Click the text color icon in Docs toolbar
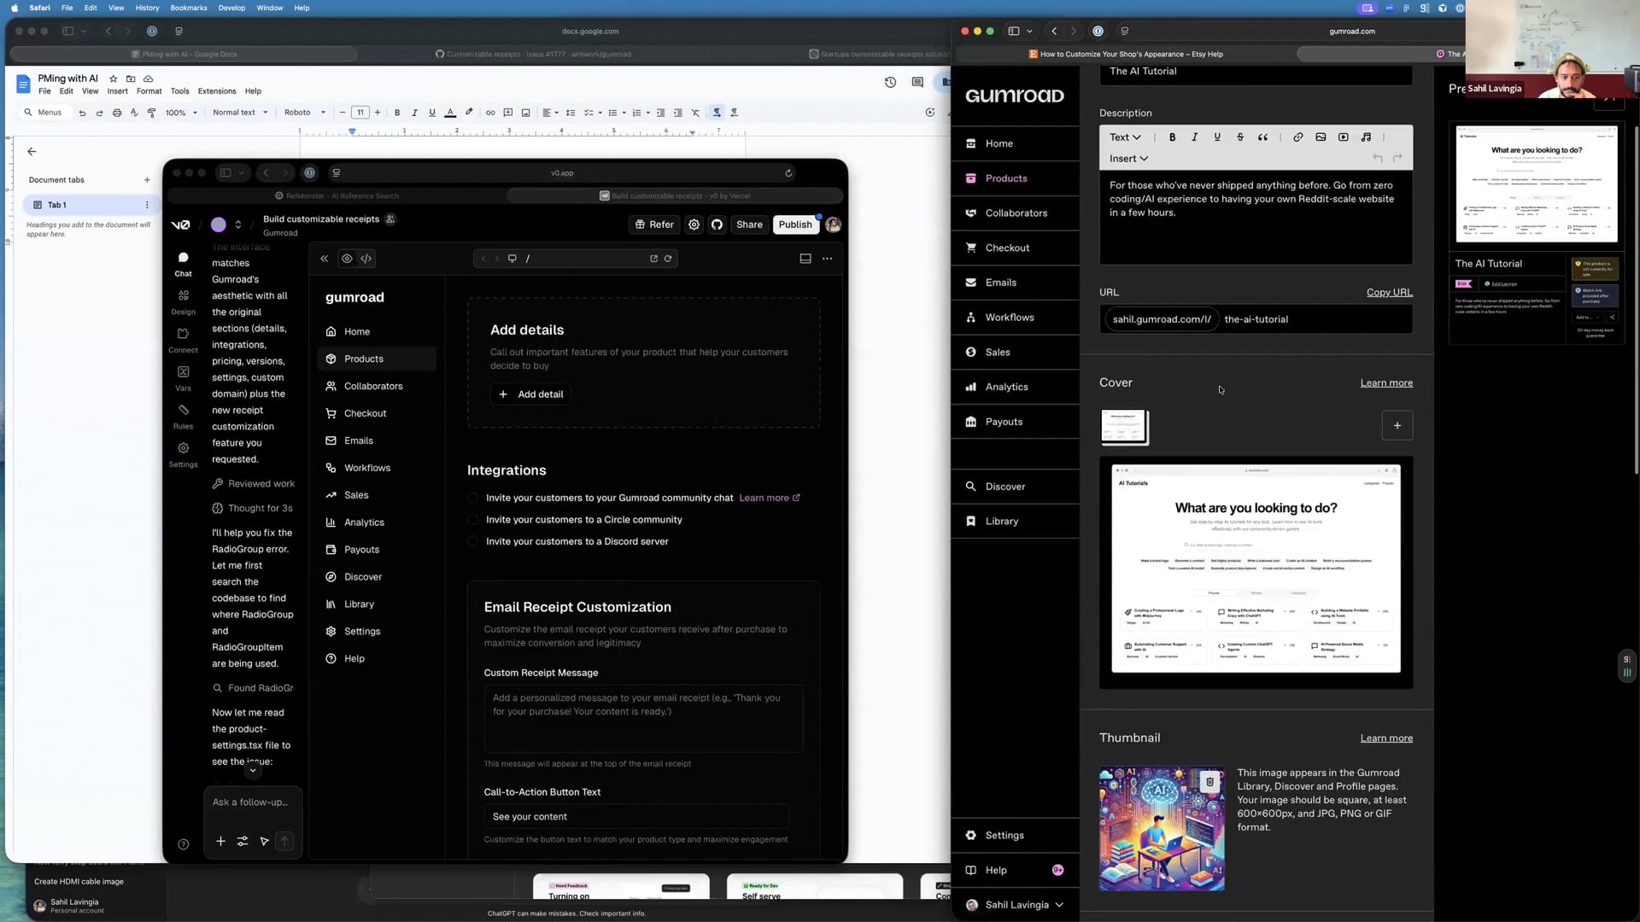1640x922 pixels. point(450,113)
